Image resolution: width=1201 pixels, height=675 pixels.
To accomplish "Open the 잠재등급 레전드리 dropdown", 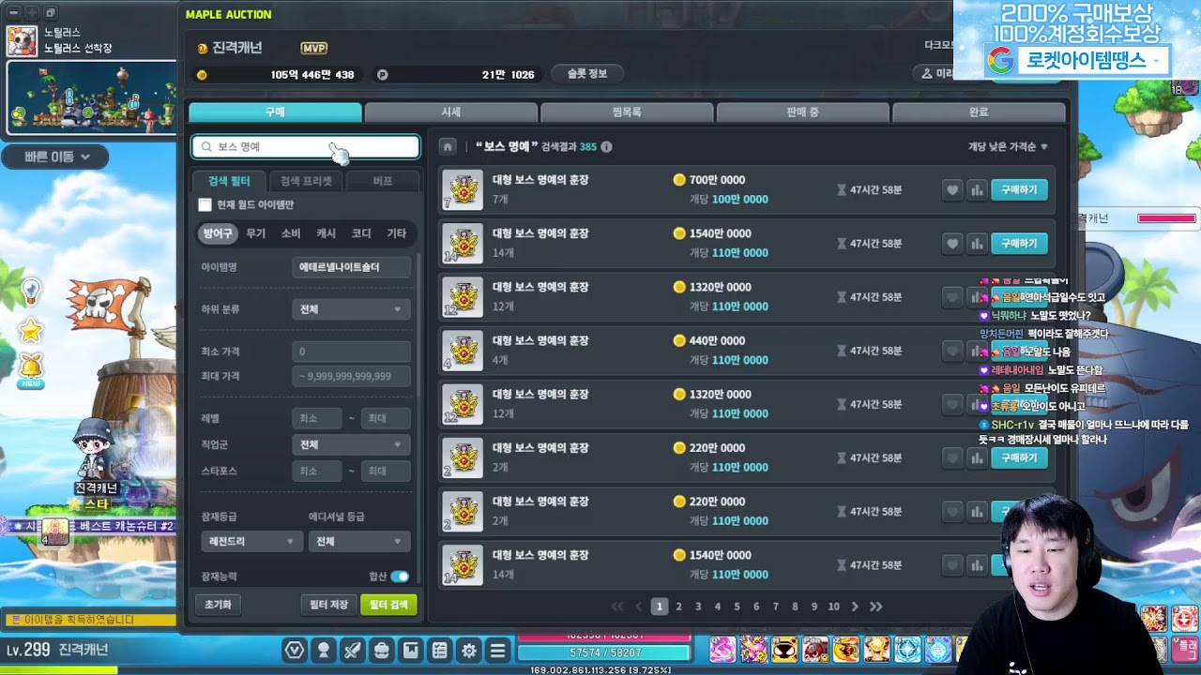I will point(251,542).
